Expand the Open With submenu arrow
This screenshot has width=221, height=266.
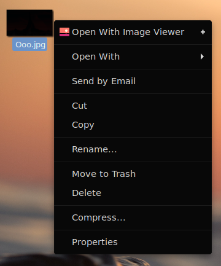tap(202, 57)
